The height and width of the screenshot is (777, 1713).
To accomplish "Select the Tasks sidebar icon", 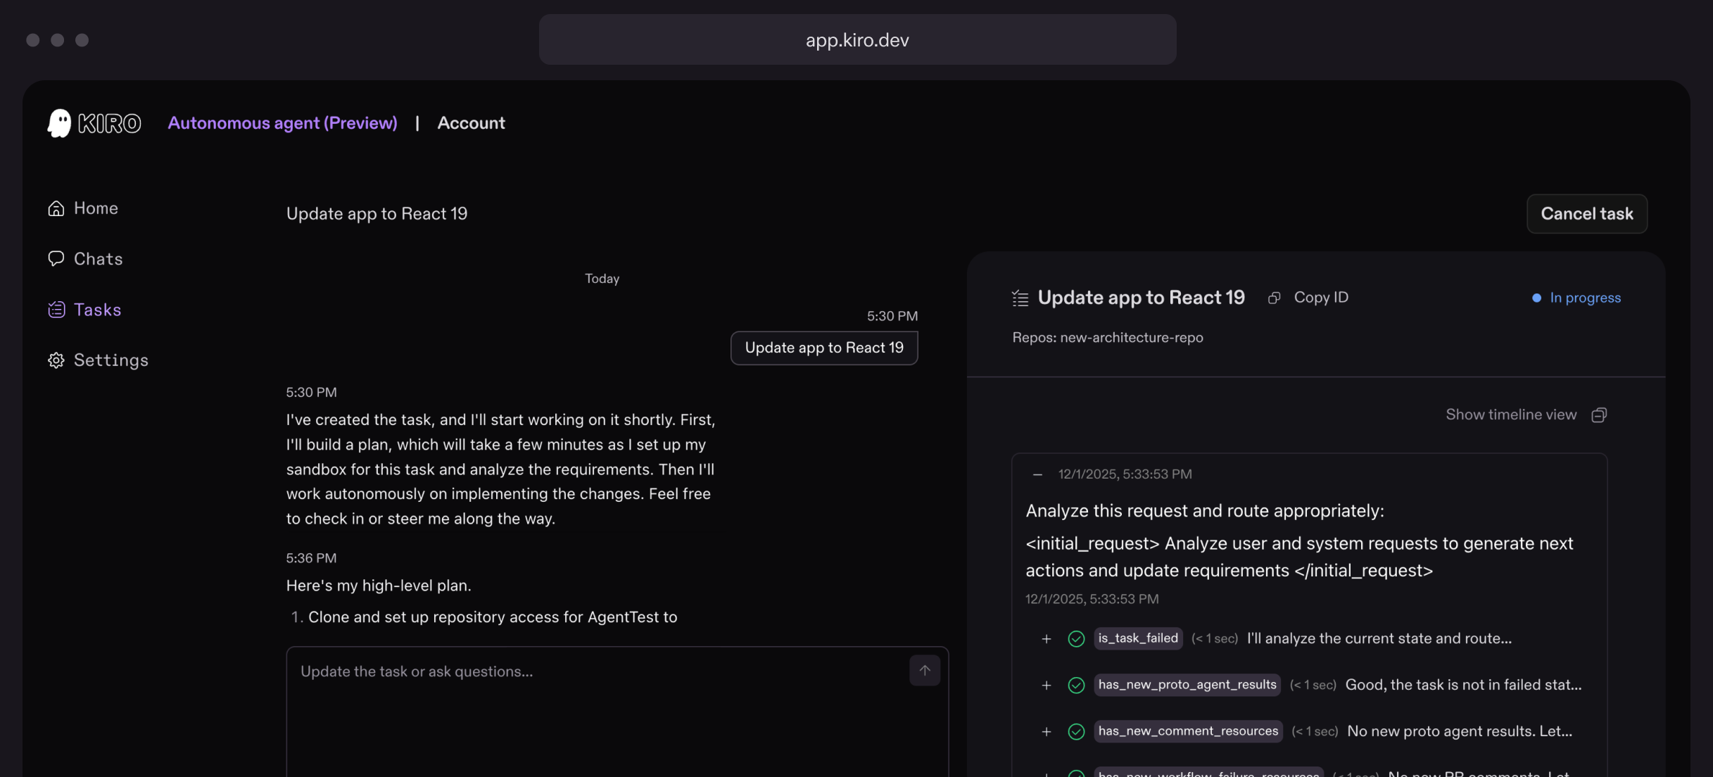I will click(56, 309).
